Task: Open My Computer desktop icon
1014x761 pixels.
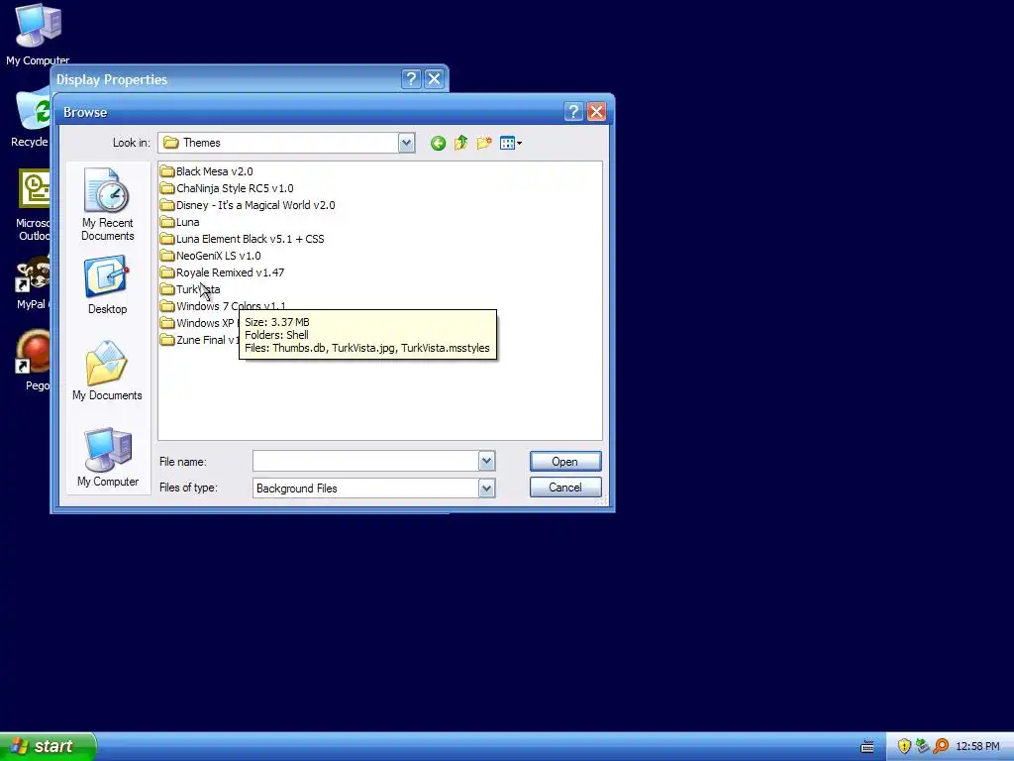Action: tap(38, 34)
